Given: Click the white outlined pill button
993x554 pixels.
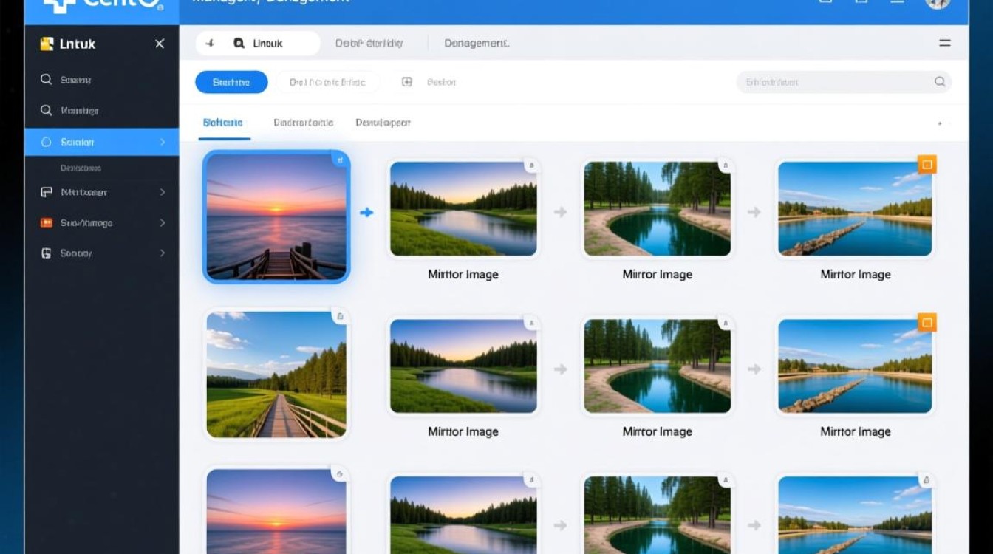Looking at the screenshot, I should pos(327,82).
